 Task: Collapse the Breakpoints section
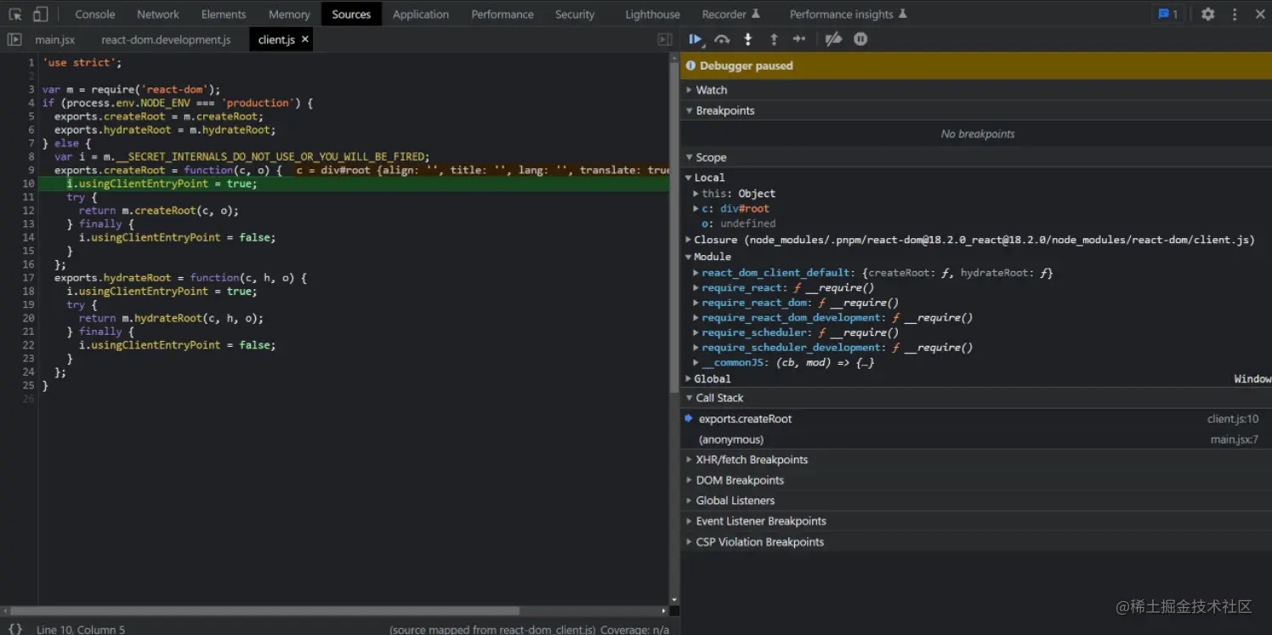976,111
